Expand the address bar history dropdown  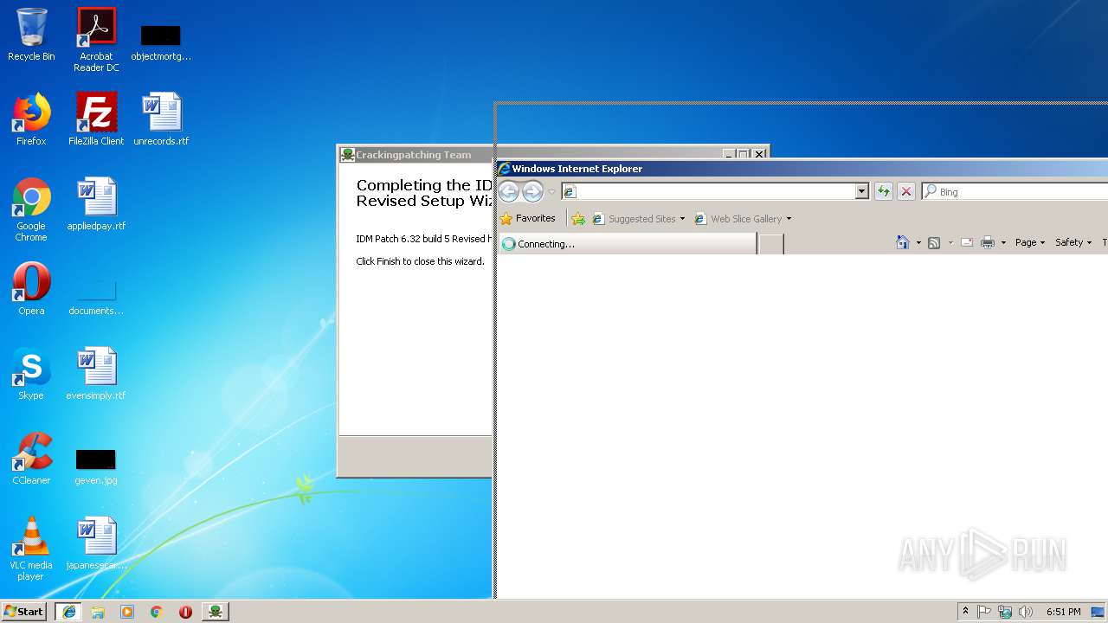click(x=861, y=191)
